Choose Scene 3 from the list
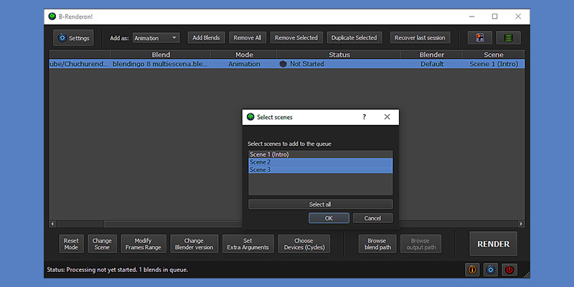Image resolution: width=574 pixels, height=287 pixels. [x=320, y=170]
